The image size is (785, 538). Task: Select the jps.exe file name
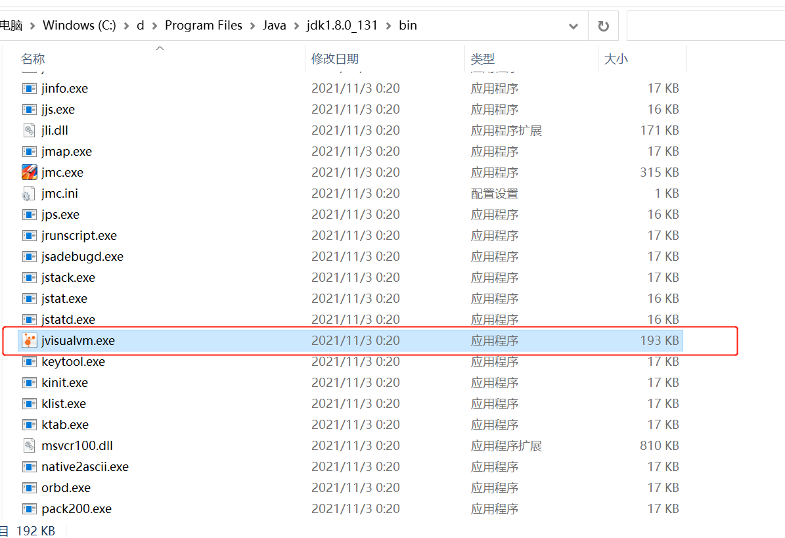coord(60,215)
